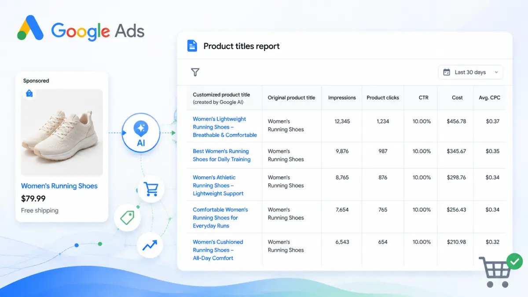The height and width of the screenshot is (297, 528).
Task: Click the calendar icon beside Last 30 days
Action: 447,72
